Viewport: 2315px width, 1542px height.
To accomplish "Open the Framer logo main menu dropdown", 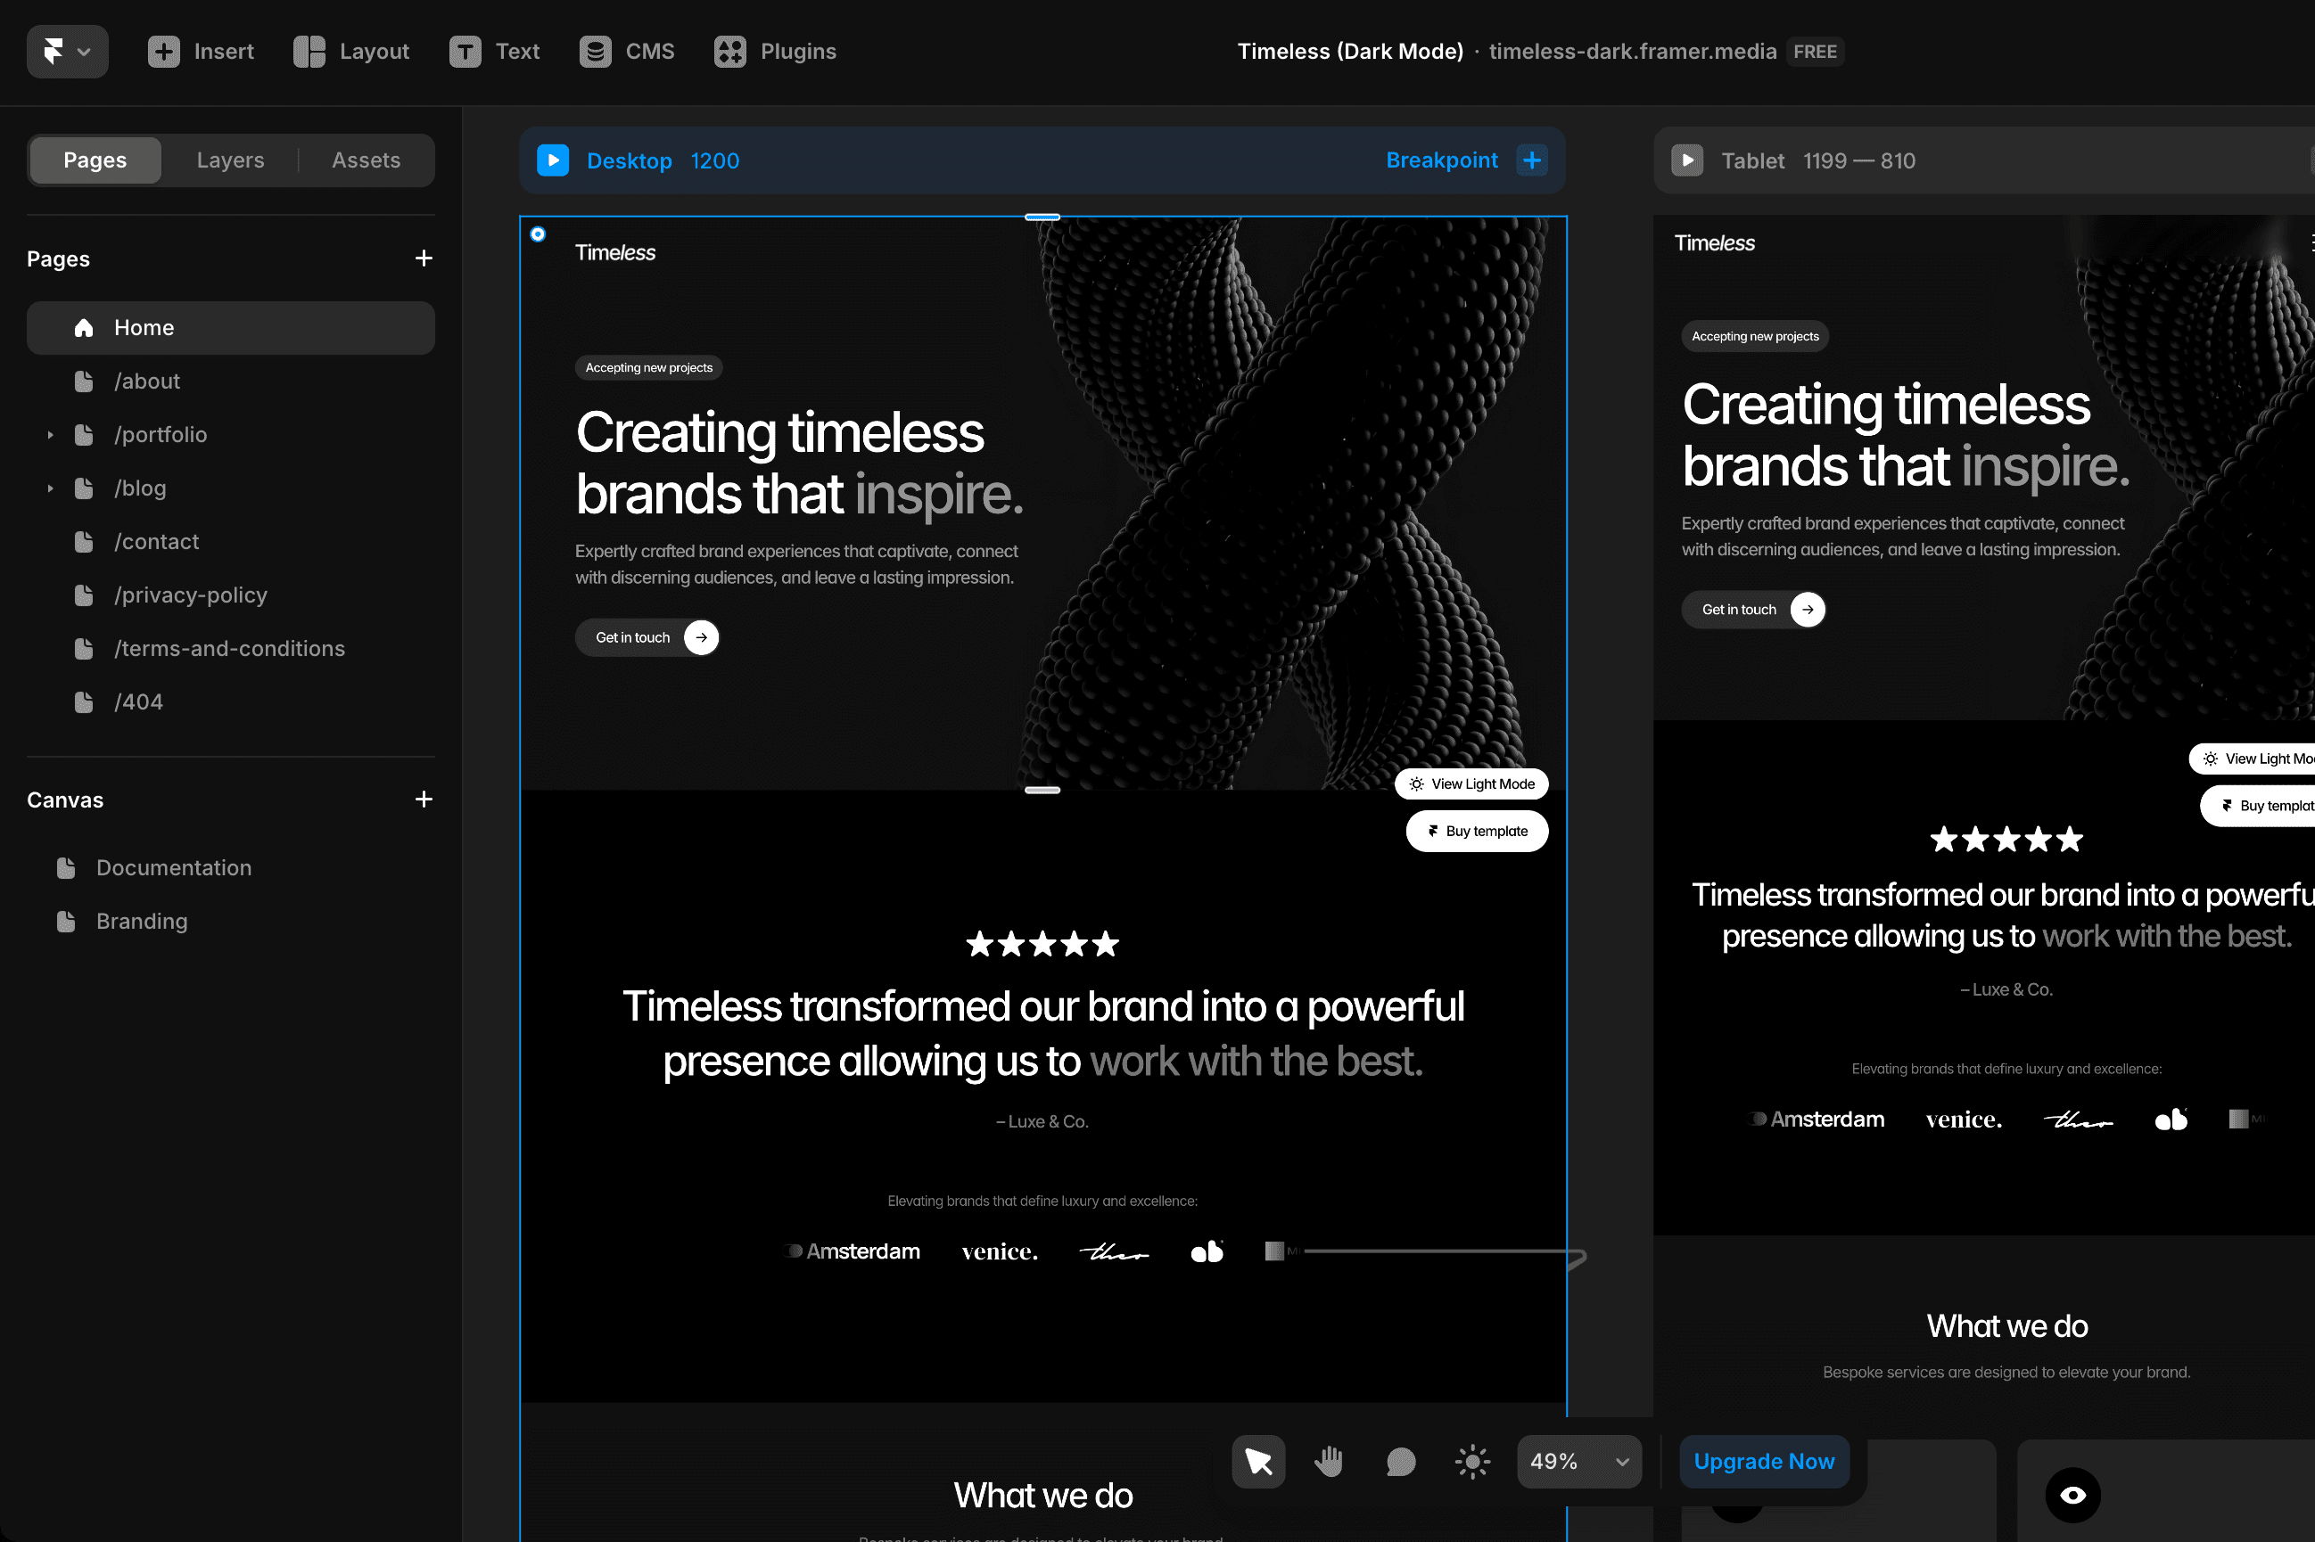I will (67, 51).
